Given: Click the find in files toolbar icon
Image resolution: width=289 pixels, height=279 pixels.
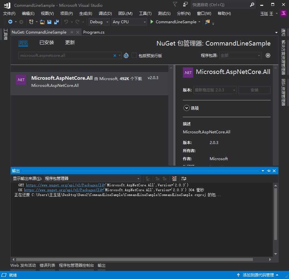Looking at the screenshot, I should click(207, 22).
